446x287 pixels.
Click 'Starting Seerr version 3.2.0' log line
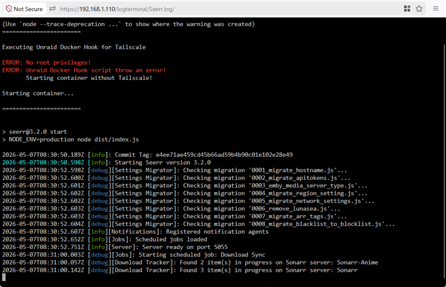(x=107, y=162)
